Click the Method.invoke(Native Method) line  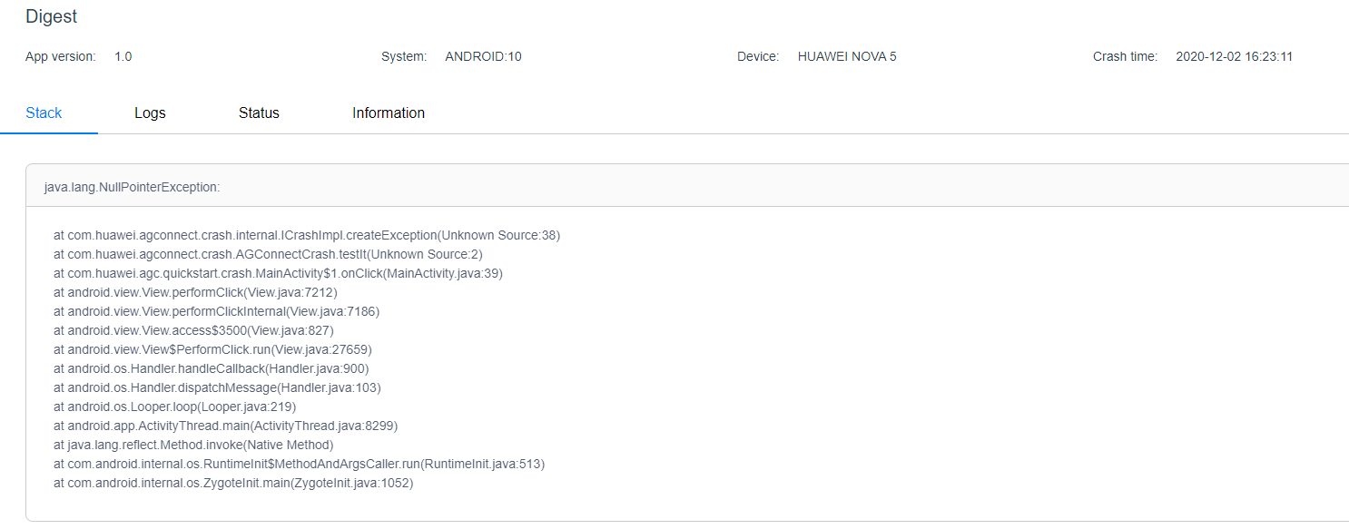click(x=193, y=445)
